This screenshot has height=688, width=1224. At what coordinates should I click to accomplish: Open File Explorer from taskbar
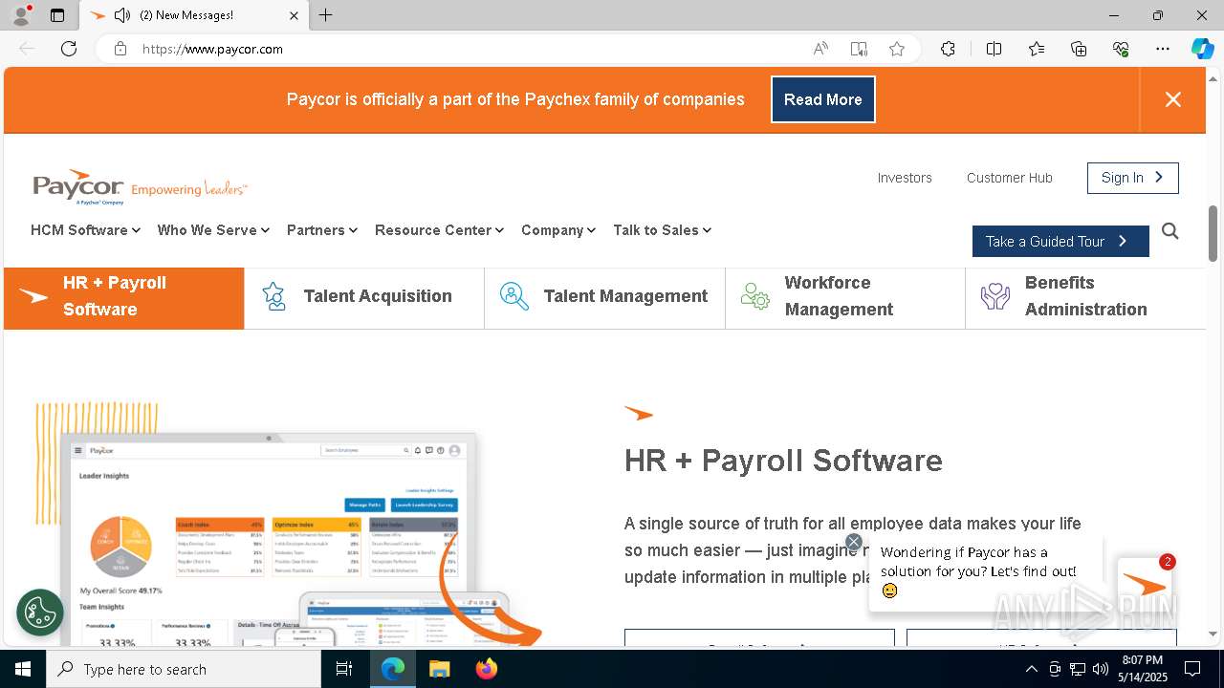(x=439, y=669)
